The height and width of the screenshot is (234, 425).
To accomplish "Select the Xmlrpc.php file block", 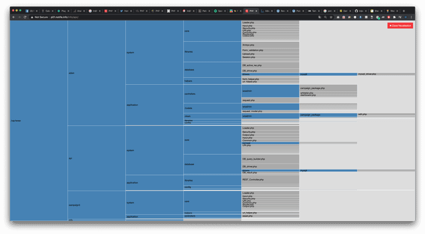I will pos(270,45).
